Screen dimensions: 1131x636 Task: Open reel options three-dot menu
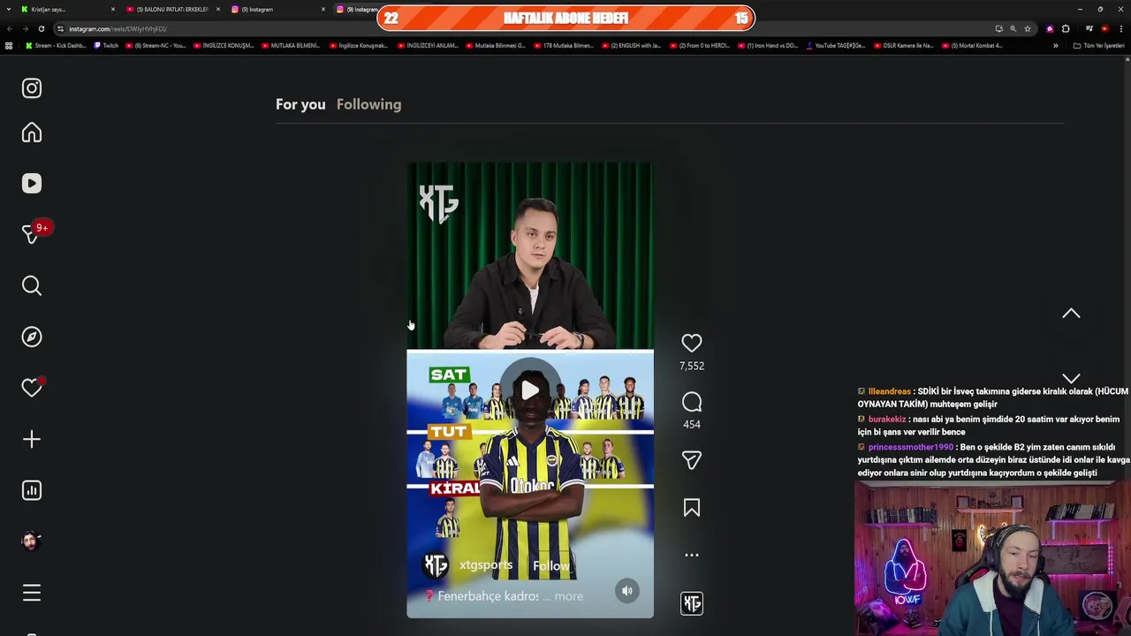pyautogui.click(x=692, y=556)
